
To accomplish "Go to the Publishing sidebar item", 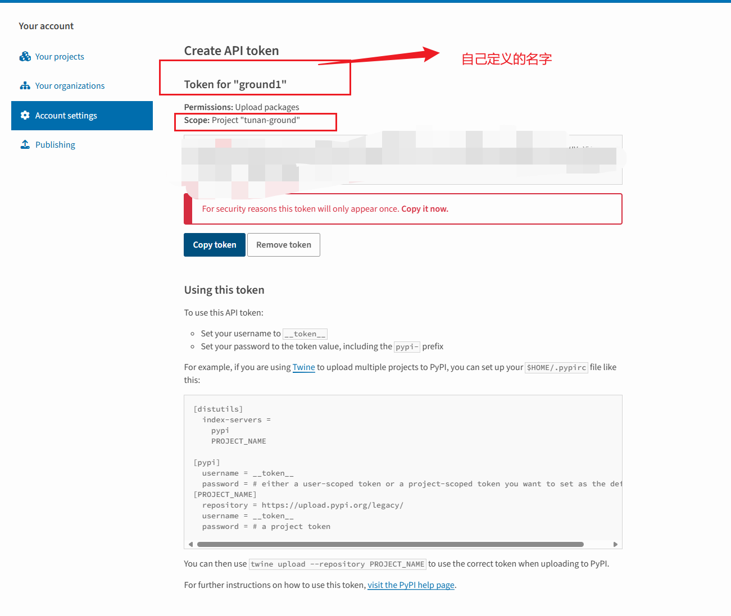I will tap(55, 145).
